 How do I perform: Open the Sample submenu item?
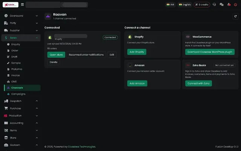(x=22, y=63)
